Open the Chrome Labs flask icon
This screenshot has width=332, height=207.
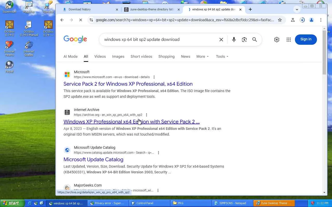coord(293,20)
